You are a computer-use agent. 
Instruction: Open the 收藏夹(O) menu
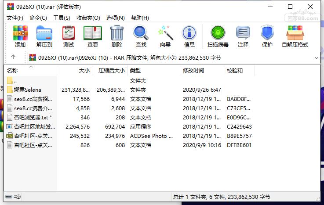[x=88, y=18]
